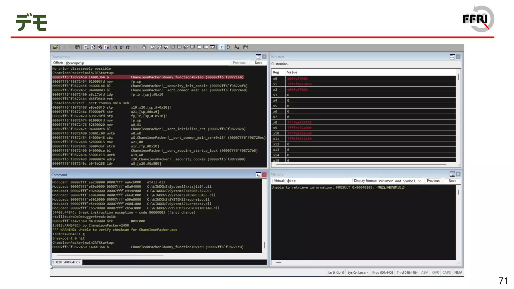Toggle the Source mode toolbar button
Image resolution: width=514 pixels, height=289 pixels.
221,47
